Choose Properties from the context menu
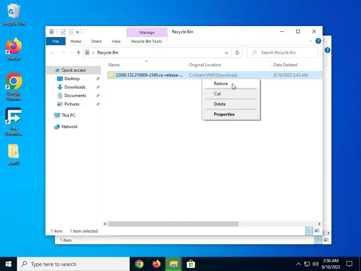This screenshot has height=271, width=361. (x=231, y=114)
